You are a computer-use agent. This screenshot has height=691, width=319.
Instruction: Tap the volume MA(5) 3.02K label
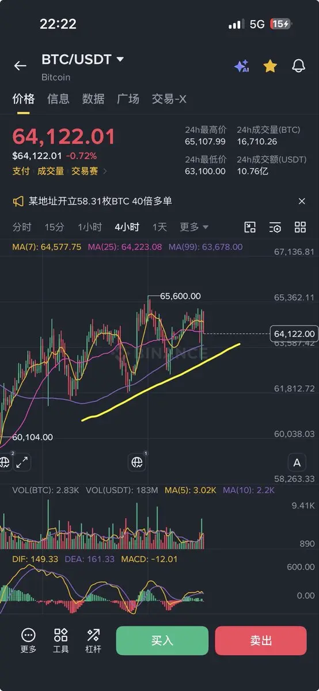pos(191,490)
